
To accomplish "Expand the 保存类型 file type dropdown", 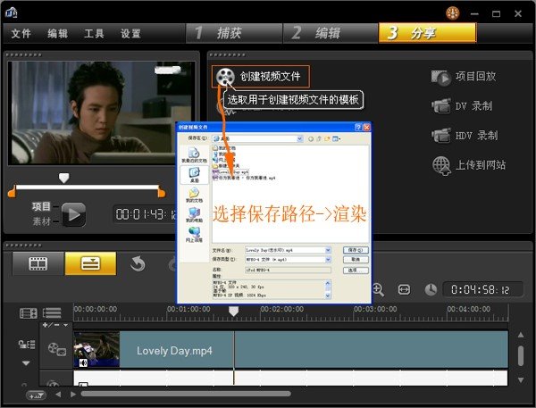I will click(328, 259).
